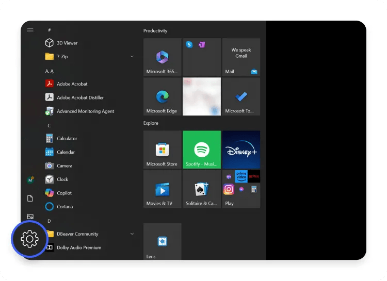Open Documents from the left rail icon
The height and width of the screenshot is (281, 387).
(30, 199)
